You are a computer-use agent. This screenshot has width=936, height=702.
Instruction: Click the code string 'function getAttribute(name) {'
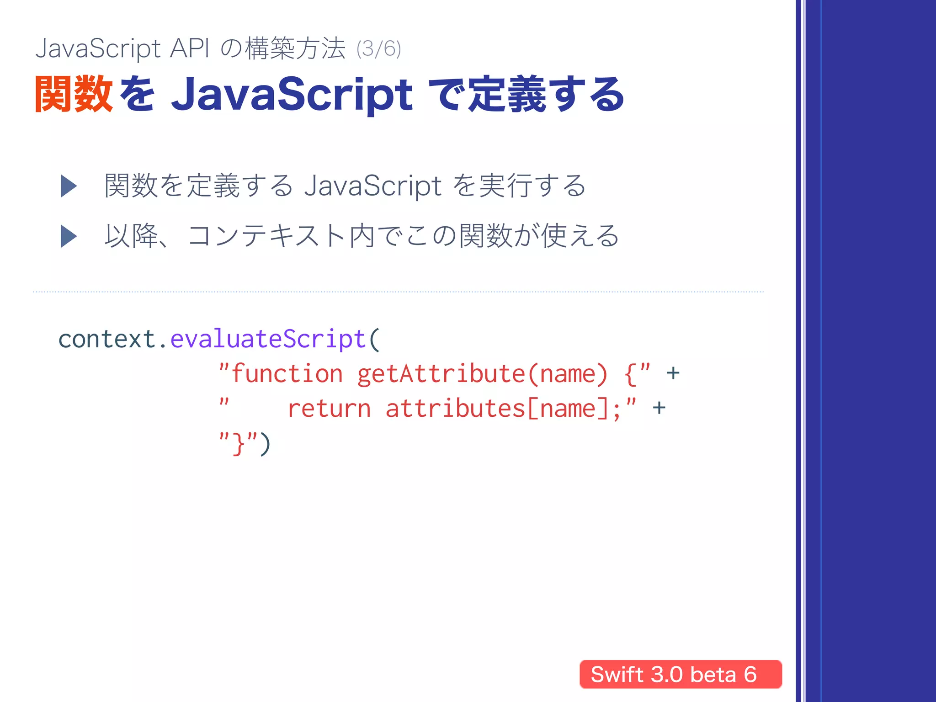tap(435, 374)
